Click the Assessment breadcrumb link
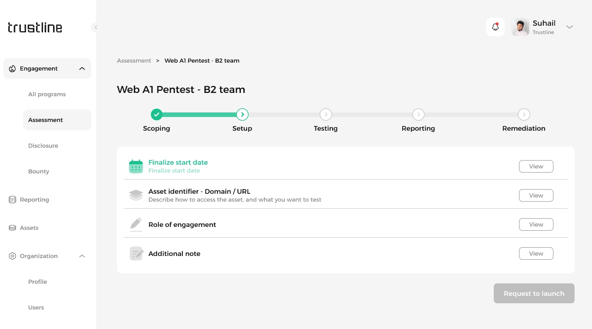 (134, 61)
